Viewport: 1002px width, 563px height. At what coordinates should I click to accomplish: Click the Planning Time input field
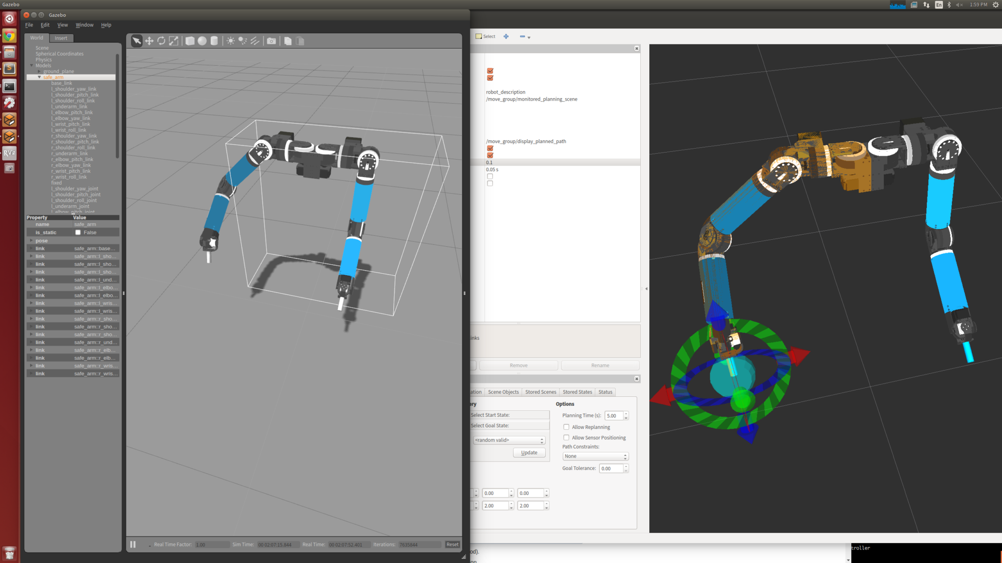click(613, 416)
